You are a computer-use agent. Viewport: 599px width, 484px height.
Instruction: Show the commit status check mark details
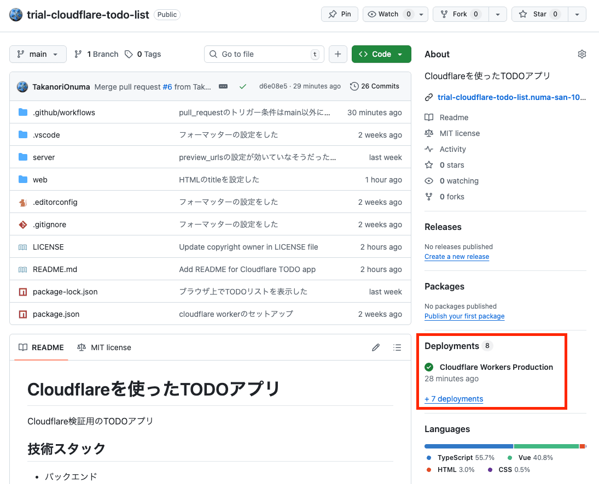(x=242, y=86)
